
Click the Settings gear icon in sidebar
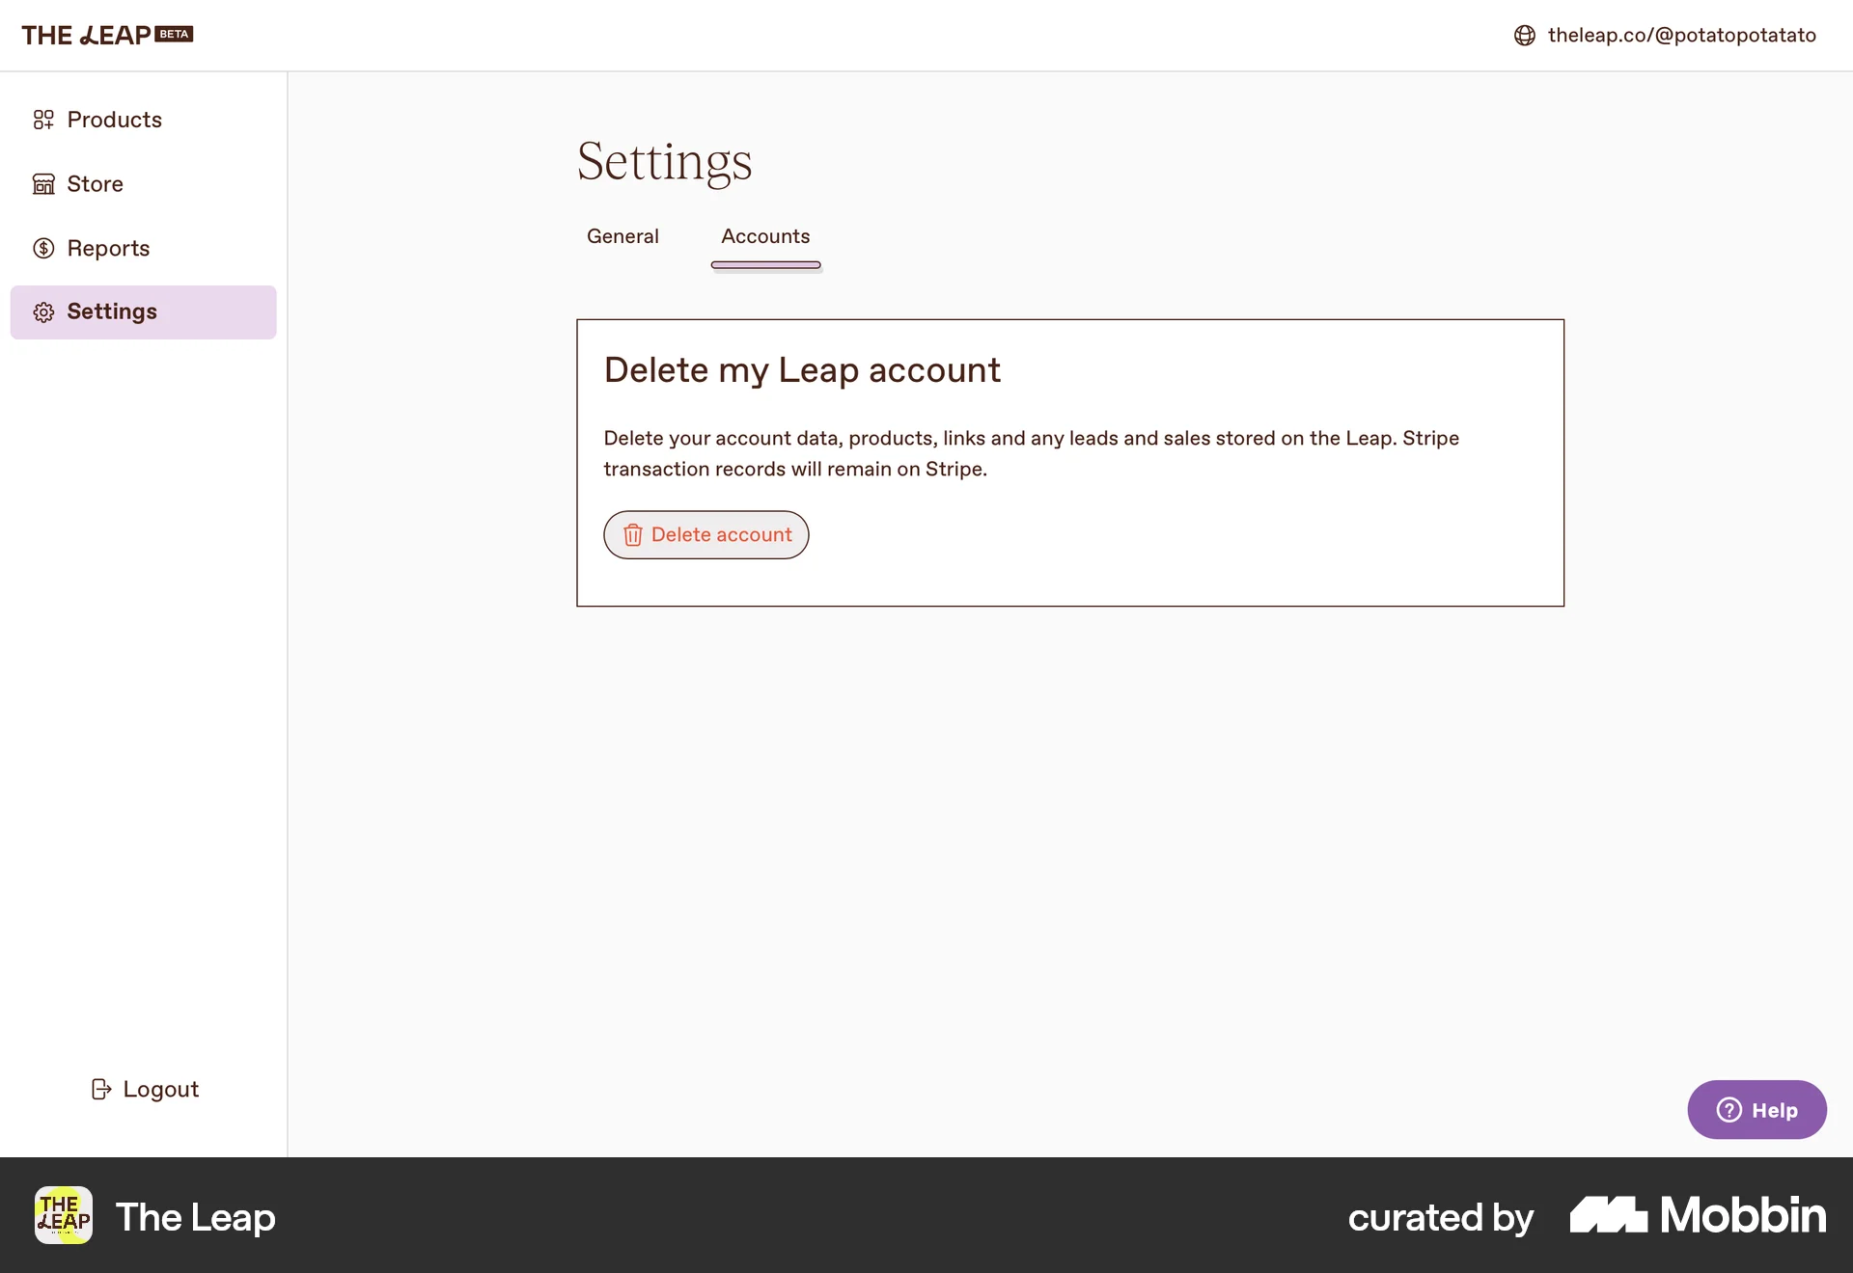click(x=44, y=311)
